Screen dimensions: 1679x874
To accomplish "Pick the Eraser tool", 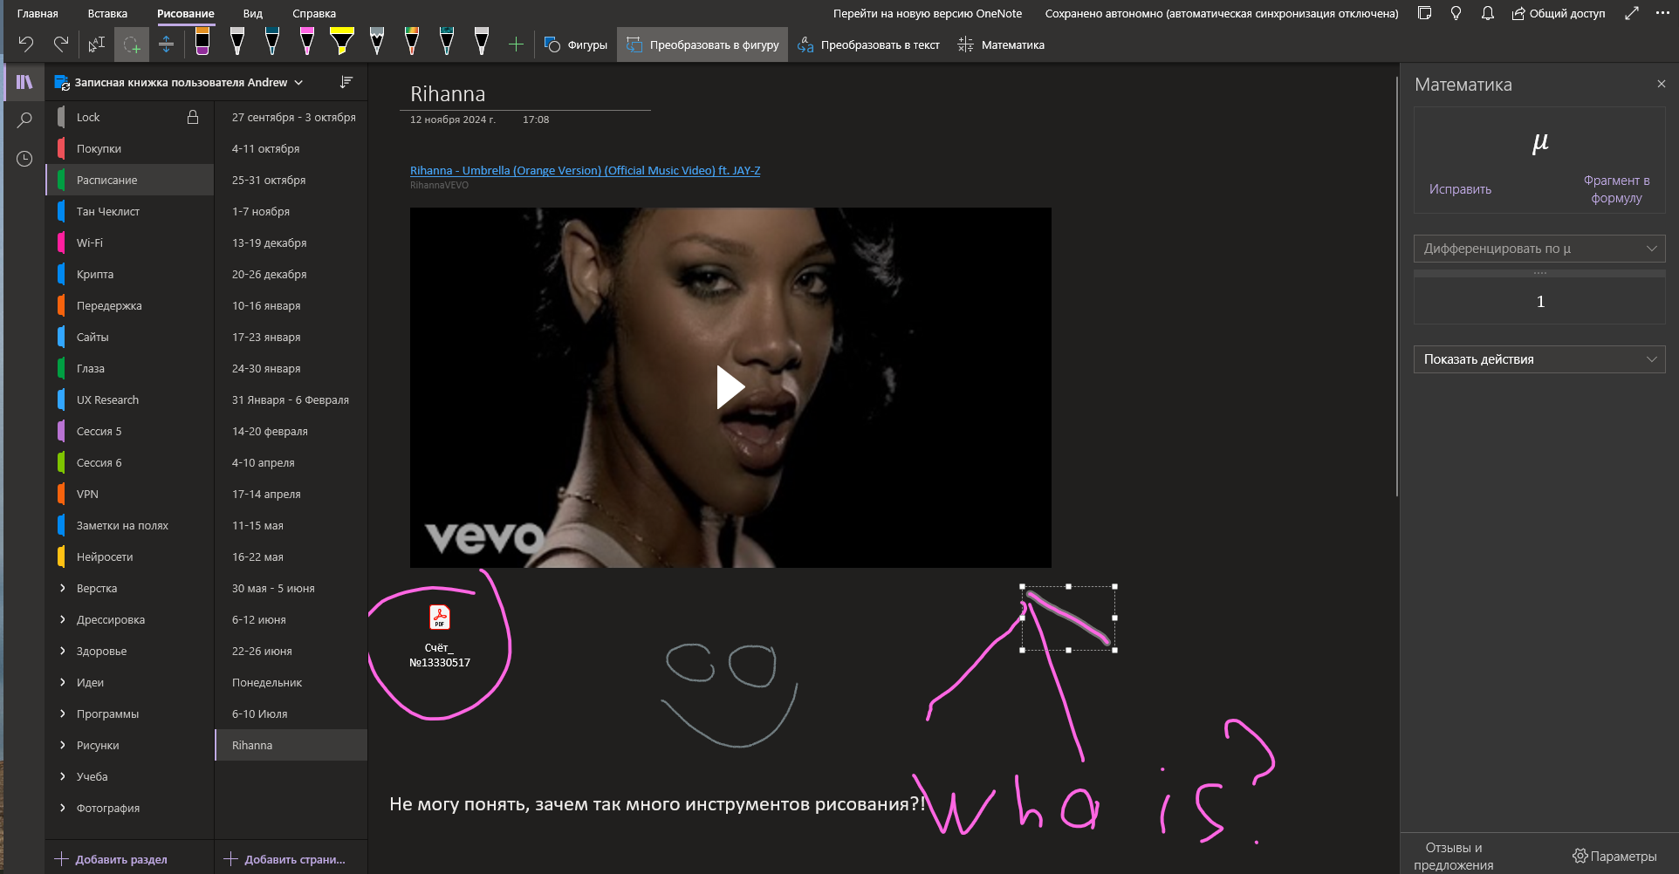I will (x=202, y=42).
